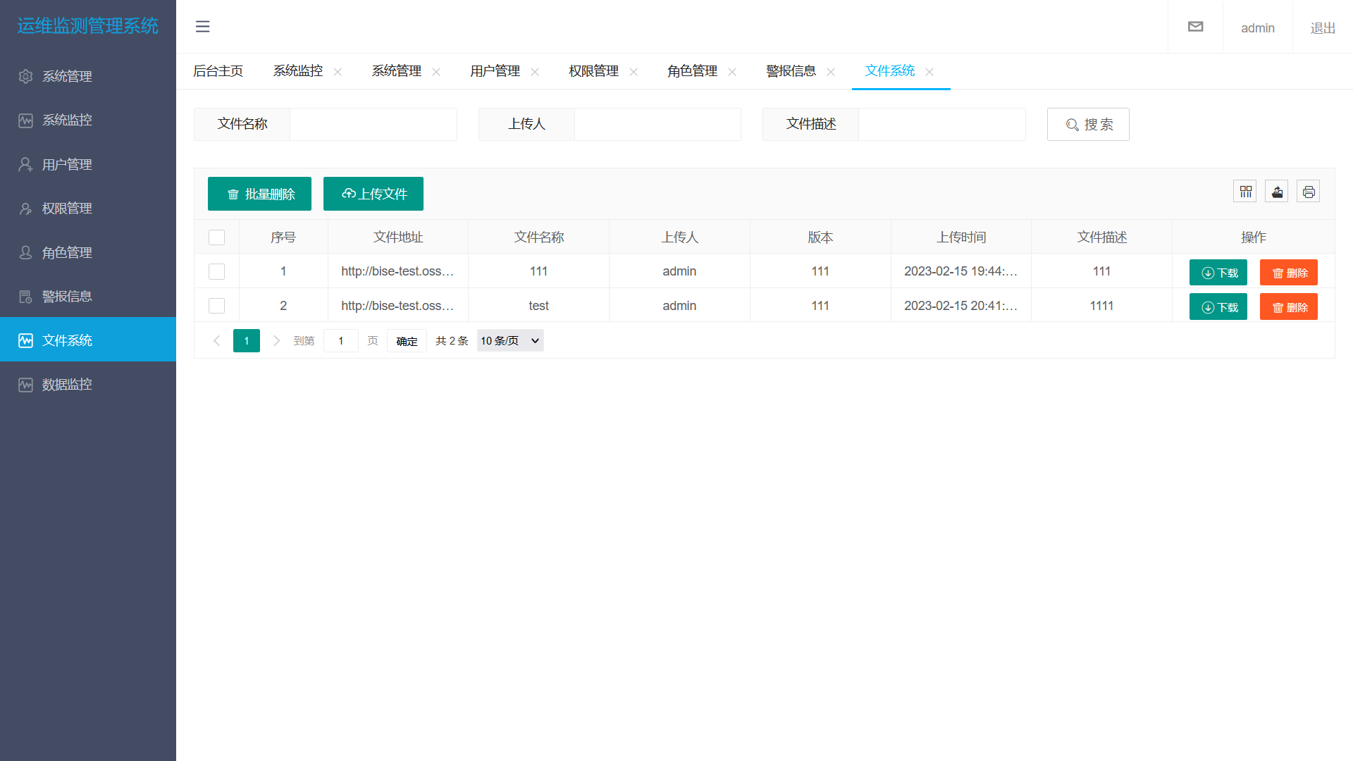
Task: Click the 确定 page jump button
Action: [x=407, y=341]
